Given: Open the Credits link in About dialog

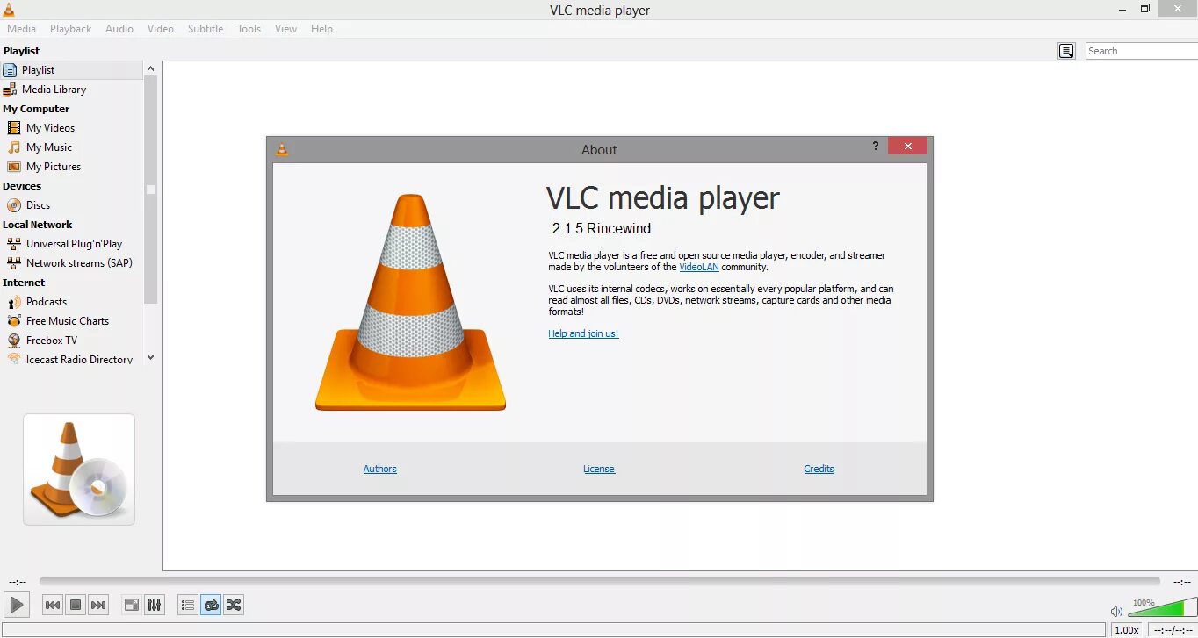Looking at the screenshot, I should (x=819, y=469).
